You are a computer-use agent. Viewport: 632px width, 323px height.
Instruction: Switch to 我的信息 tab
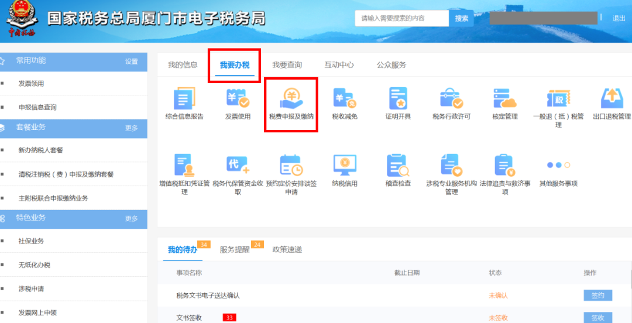pyautogui.click(x=183, y=65)
